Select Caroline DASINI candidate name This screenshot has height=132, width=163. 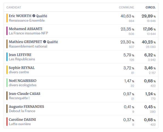click(22, 120)
